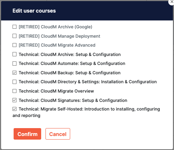The image size is (174, 150).
Task: Uncheck CloudM Signatures: Setup & Configuration checkbox
Action: [x=15, y=100]
